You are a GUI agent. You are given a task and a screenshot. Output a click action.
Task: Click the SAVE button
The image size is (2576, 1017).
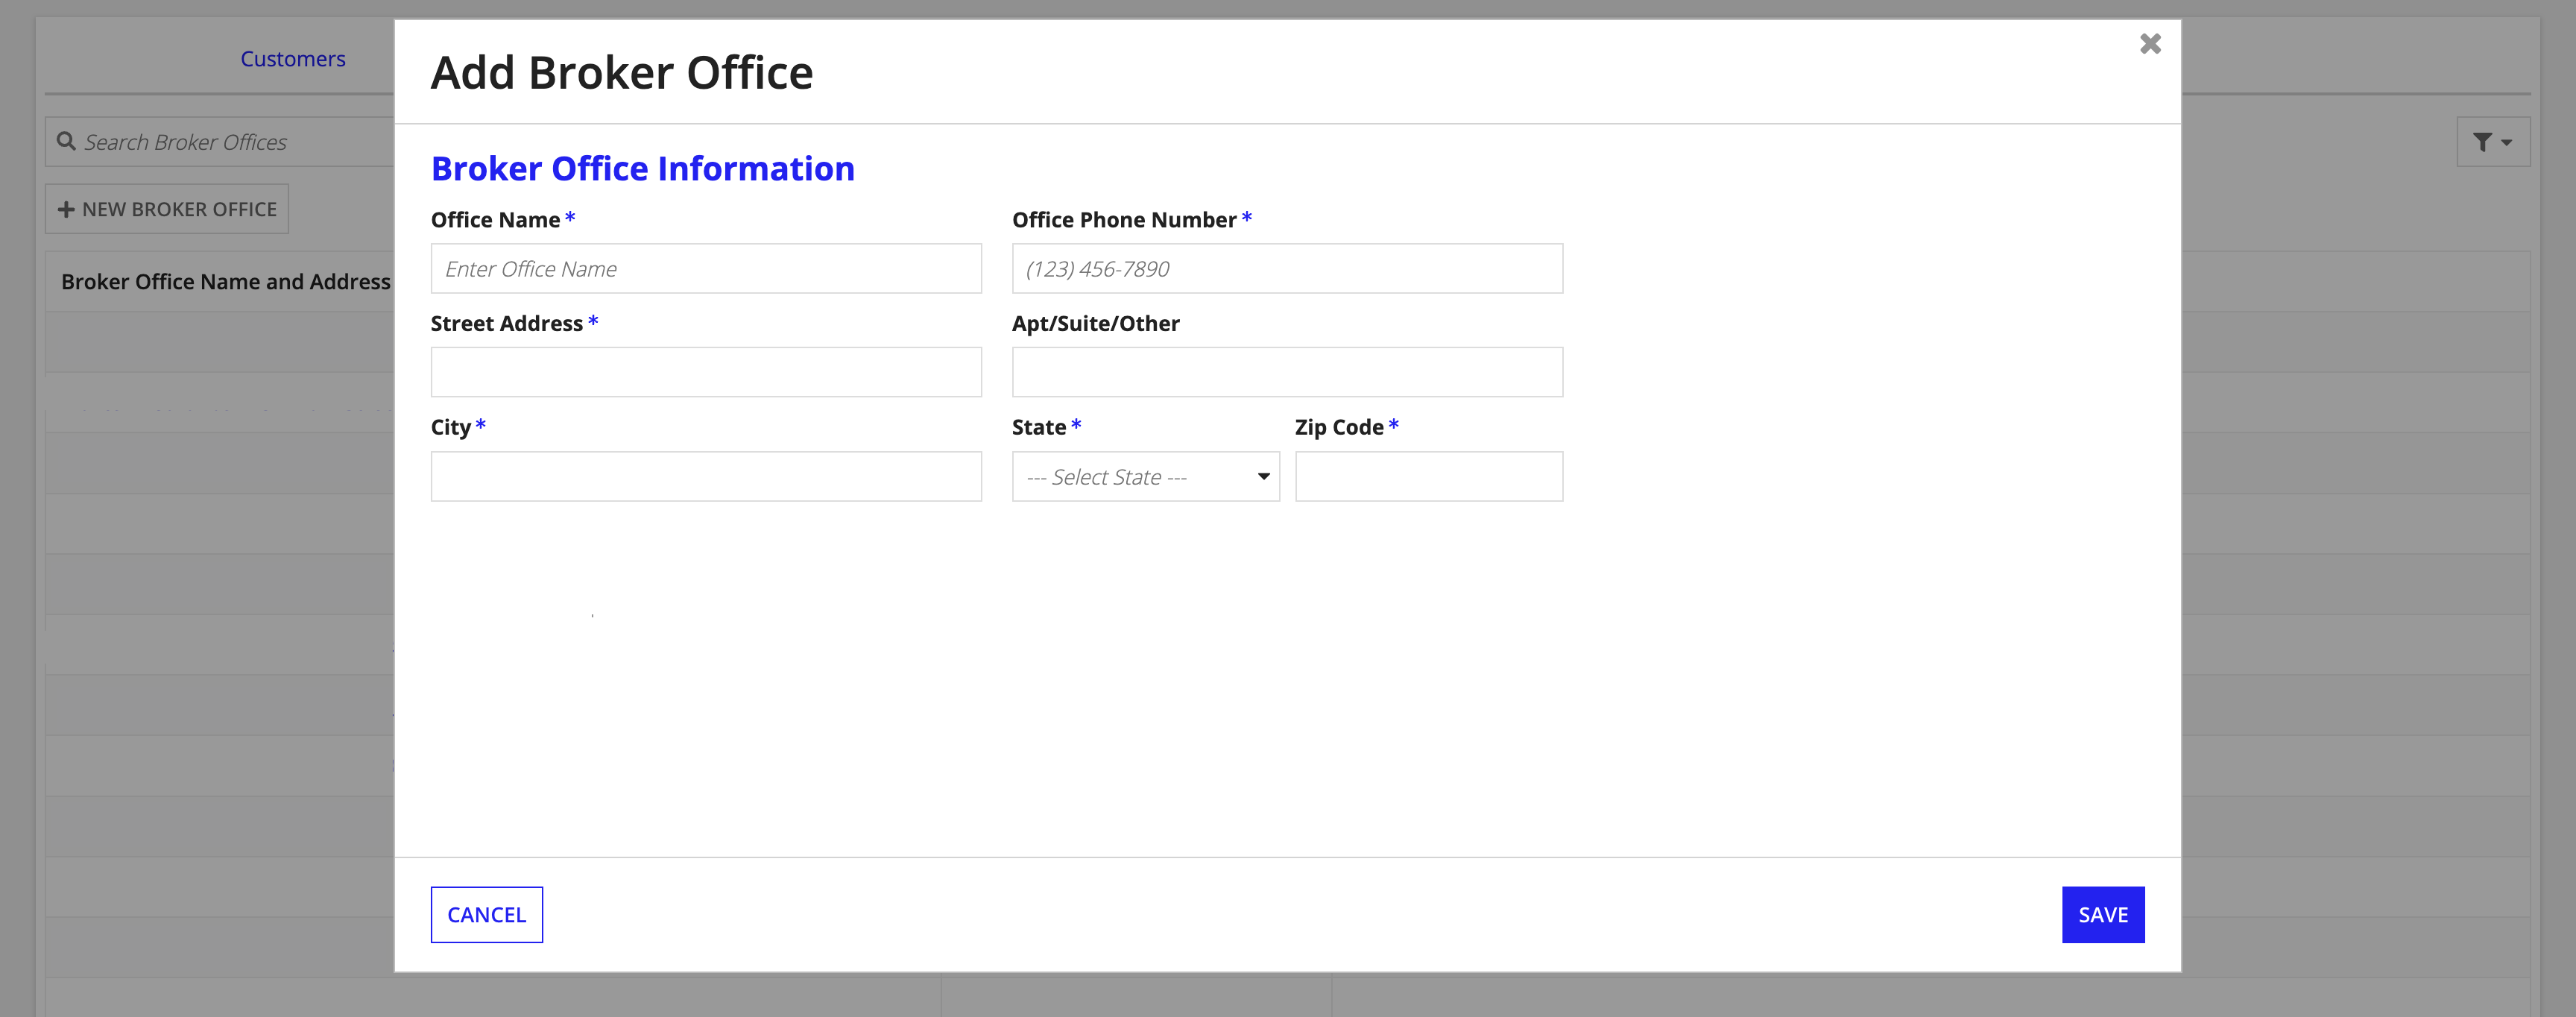tap(2103, 913)
